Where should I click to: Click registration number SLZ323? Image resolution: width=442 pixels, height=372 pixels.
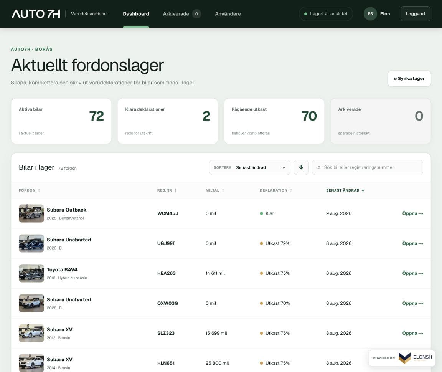tap(166, 333)
